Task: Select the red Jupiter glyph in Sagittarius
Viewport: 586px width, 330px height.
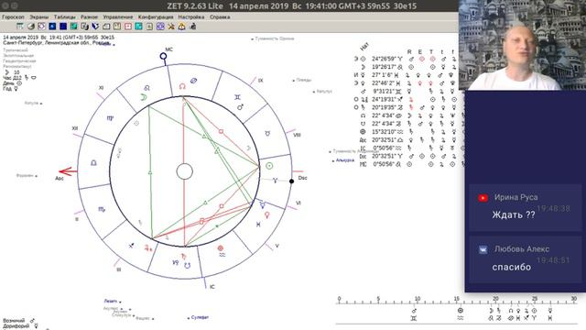Action: tap(148, 247)
